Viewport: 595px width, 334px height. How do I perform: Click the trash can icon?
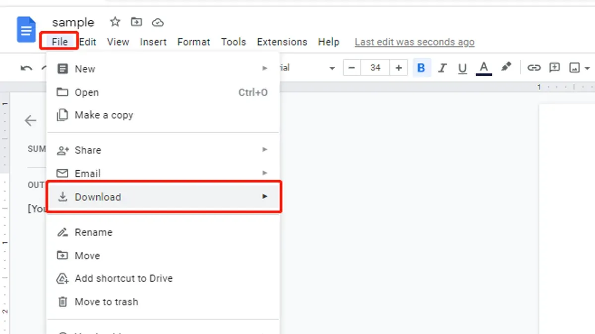point(62,301)
